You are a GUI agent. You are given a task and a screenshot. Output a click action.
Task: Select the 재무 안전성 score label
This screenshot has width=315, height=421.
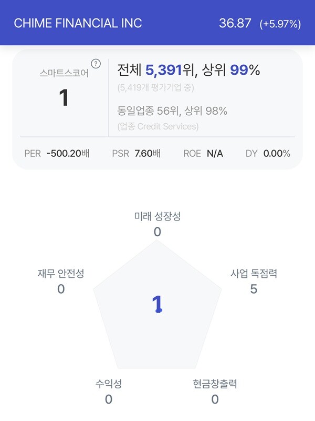click(61, 273)
